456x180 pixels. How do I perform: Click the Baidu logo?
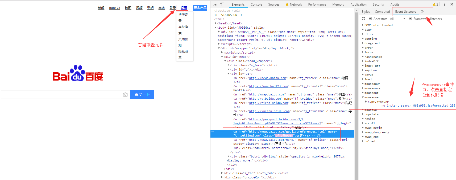(78, 73)
